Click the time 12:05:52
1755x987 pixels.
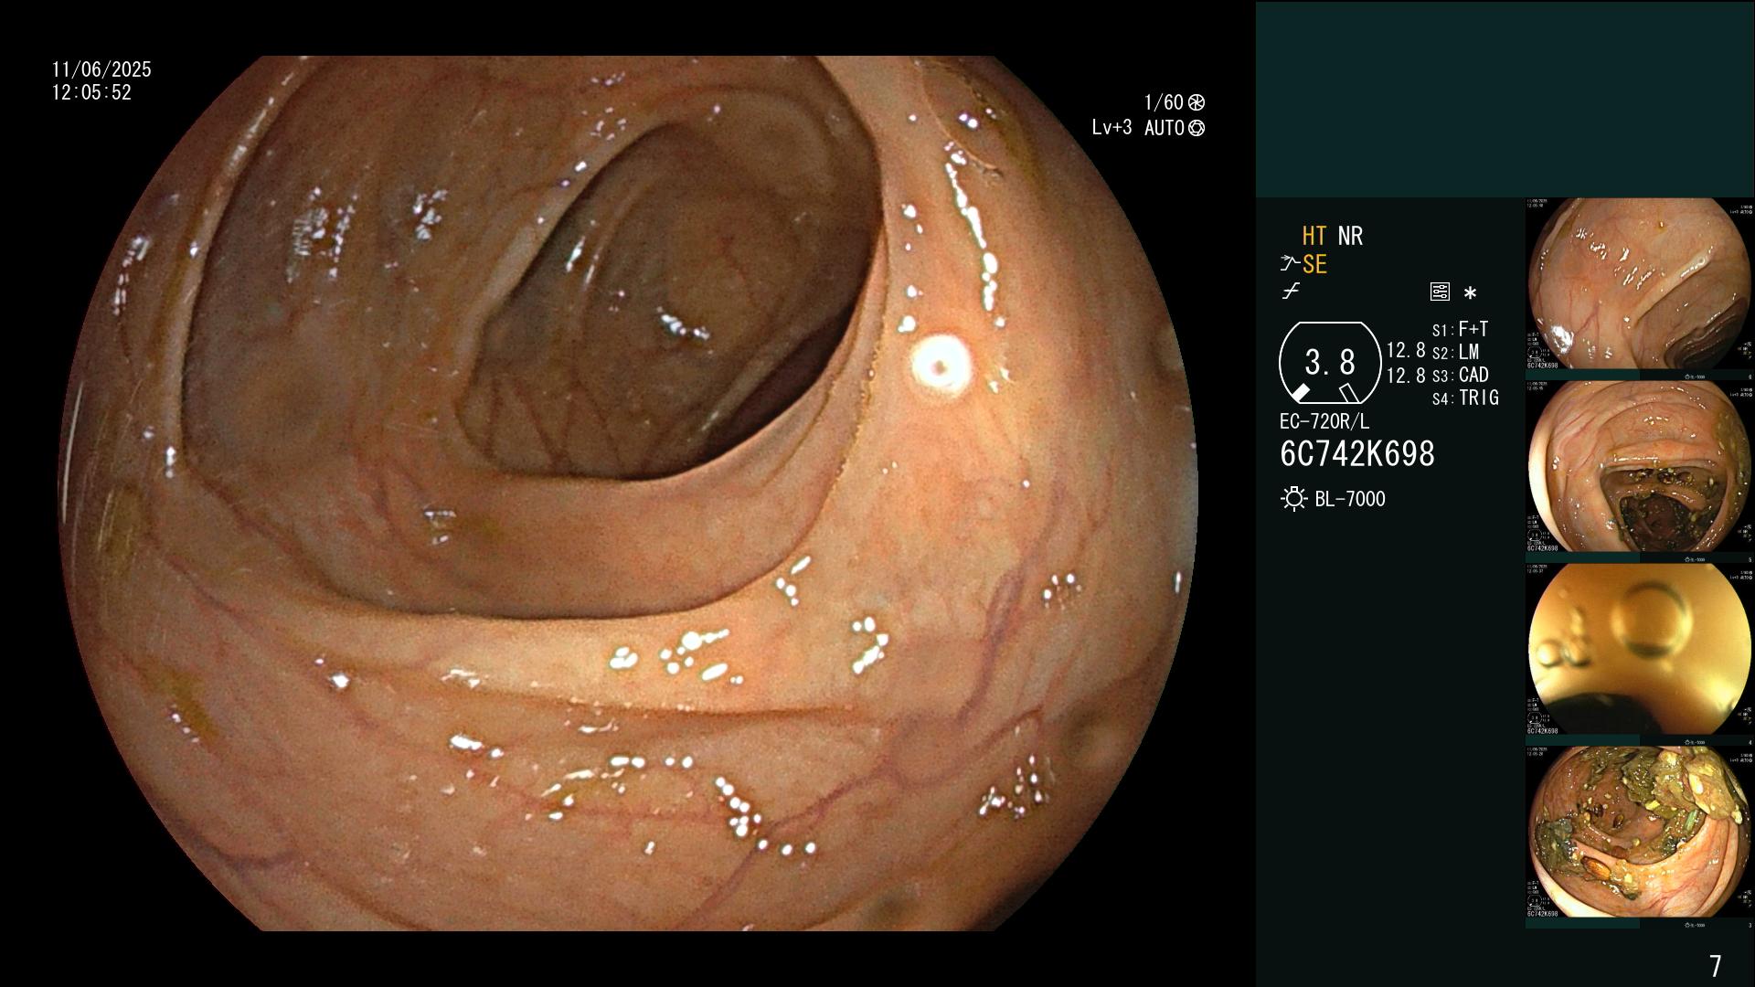tap(91, 92)
